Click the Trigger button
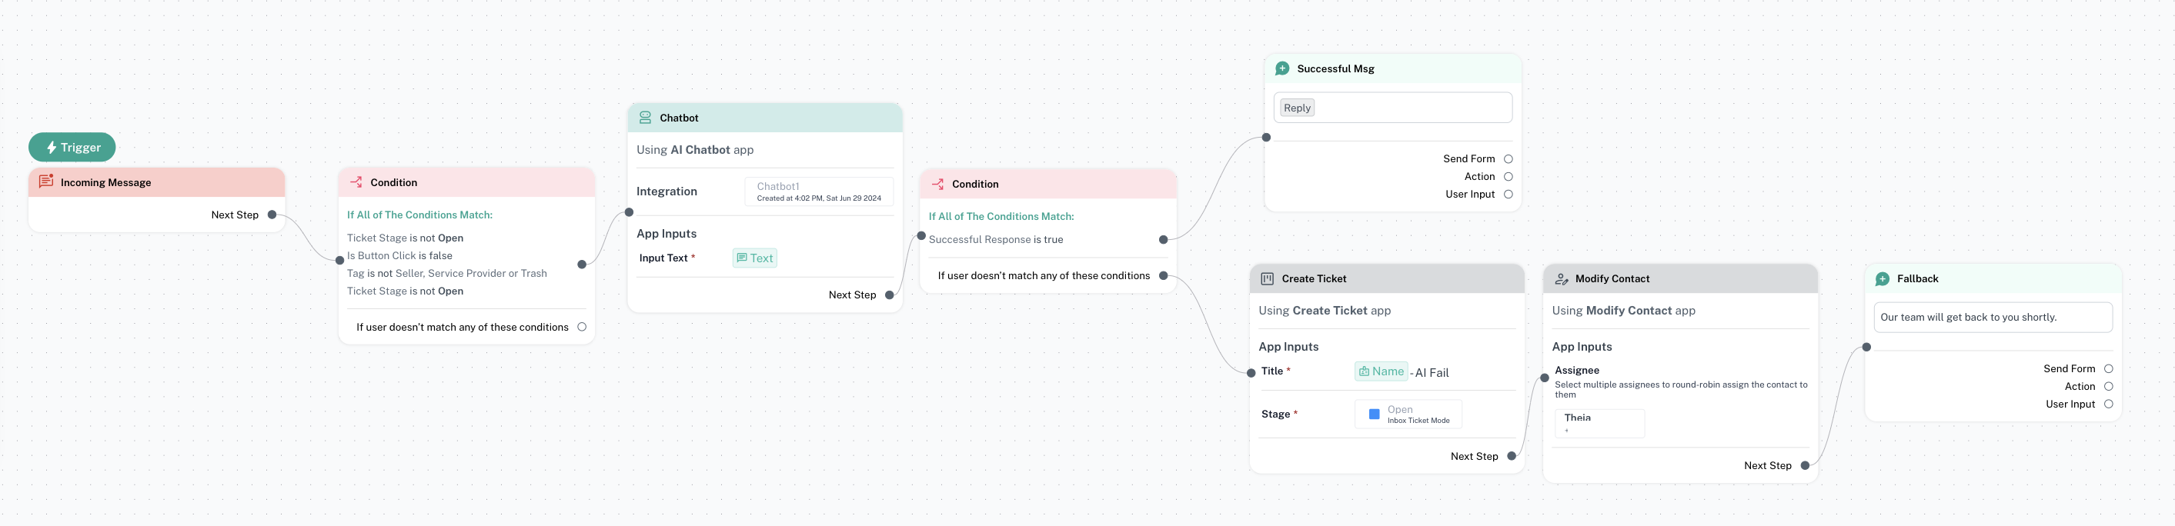 72,147
